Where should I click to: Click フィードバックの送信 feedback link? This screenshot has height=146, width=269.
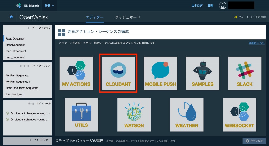[250, 17]
